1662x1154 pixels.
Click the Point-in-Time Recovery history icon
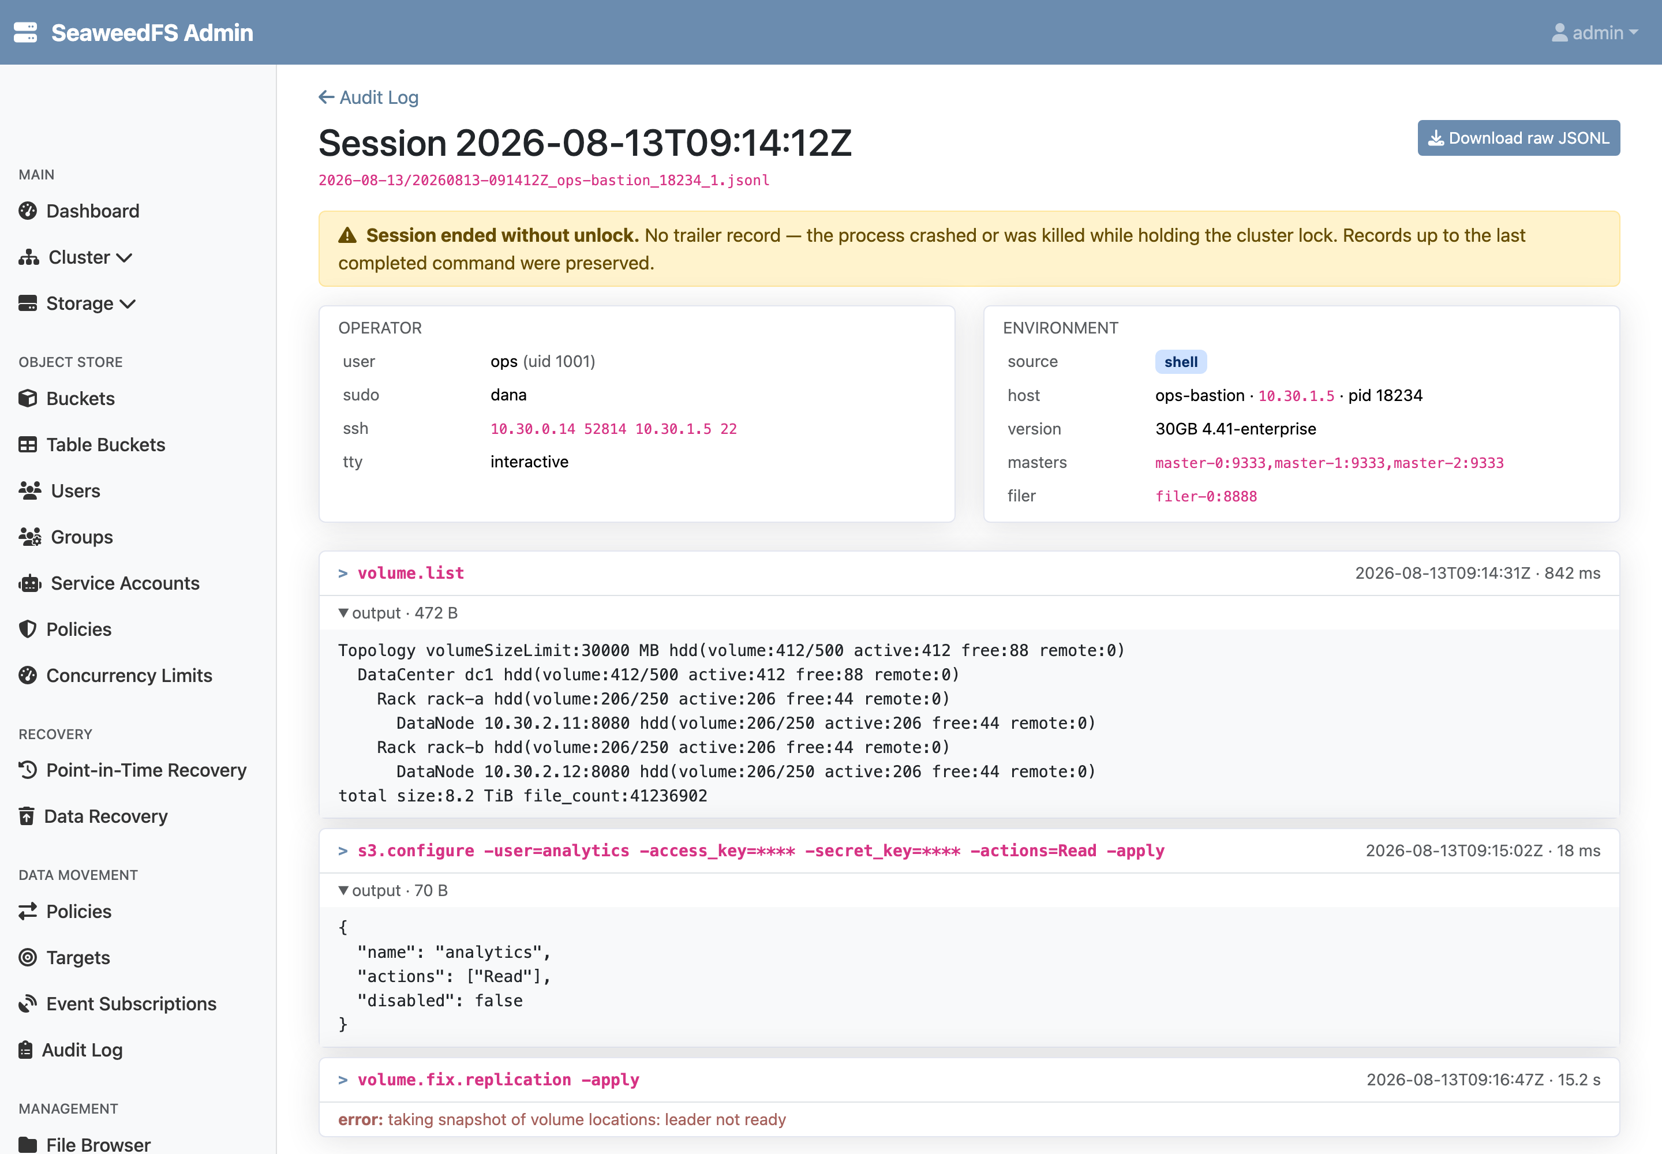pyautogui.click(x=28, y=770)
